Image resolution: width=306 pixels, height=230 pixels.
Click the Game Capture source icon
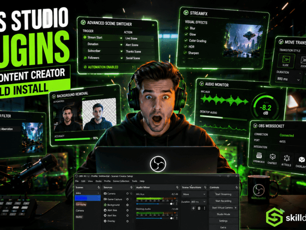click(x=105, y=199)
